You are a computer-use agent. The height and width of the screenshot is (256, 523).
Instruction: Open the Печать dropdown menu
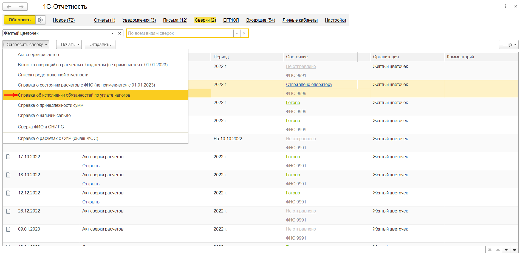coord(69,44)
